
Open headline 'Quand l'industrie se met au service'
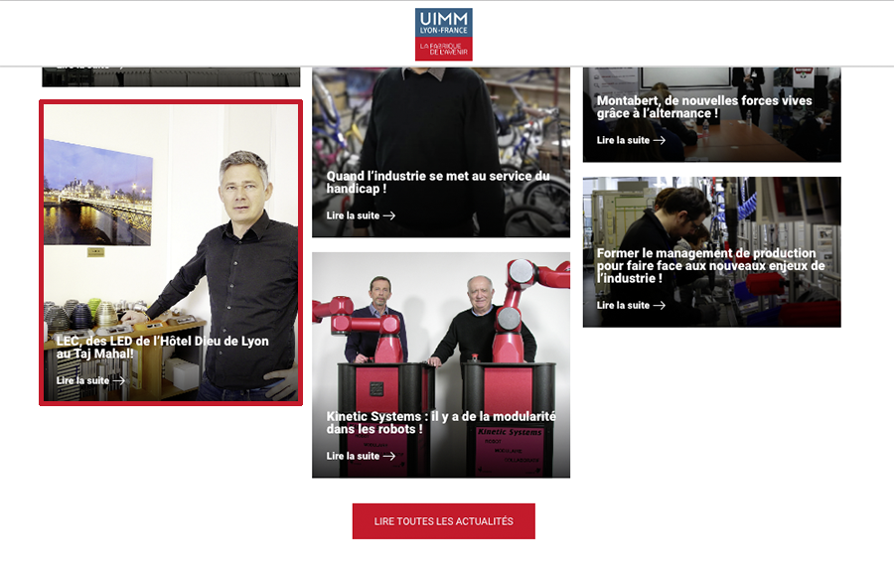coord(438,182)
